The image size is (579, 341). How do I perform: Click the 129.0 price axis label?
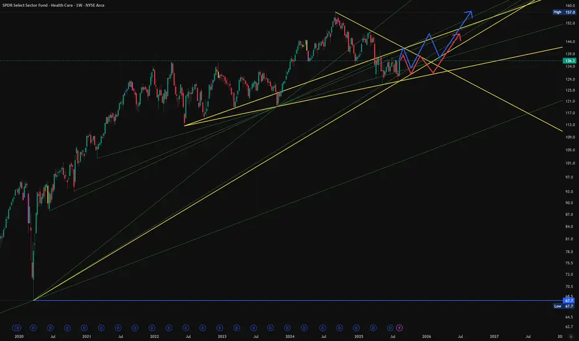[570, 79]
